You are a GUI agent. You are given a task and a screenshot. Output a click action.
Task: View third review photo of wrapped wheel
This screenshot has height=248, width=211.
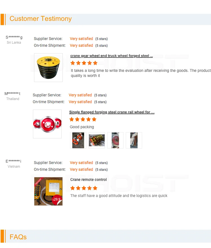[115, 140]
